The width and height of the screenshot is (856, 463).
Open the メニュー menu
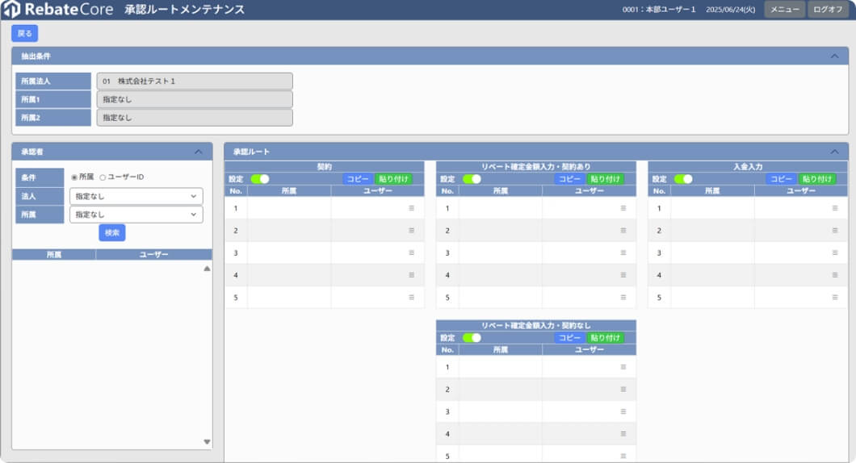tap(784, 10)
